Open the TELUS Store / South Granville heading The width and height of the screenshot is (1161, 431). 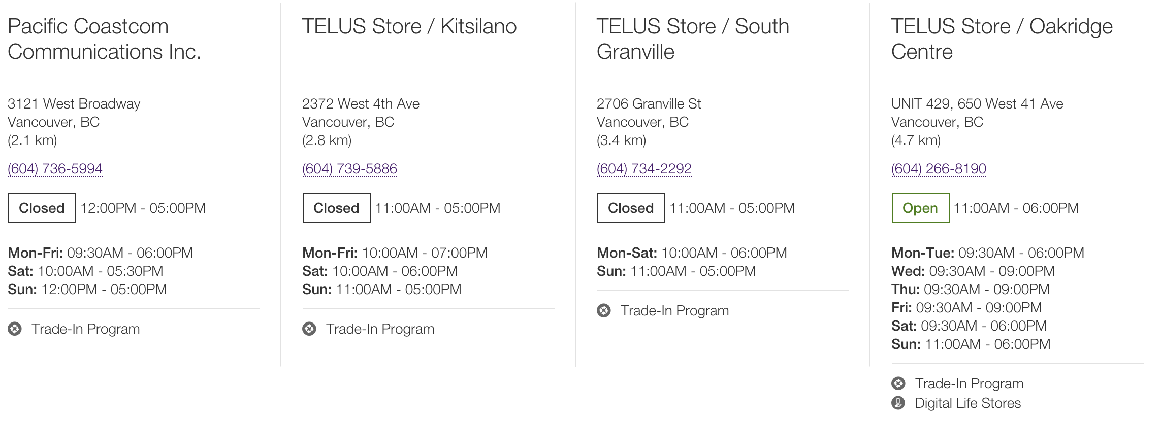click(x=693, y=39)
